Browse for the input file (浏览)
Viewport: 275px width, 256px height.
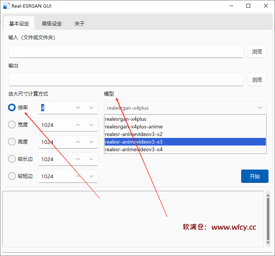click(x=257, y=51)
